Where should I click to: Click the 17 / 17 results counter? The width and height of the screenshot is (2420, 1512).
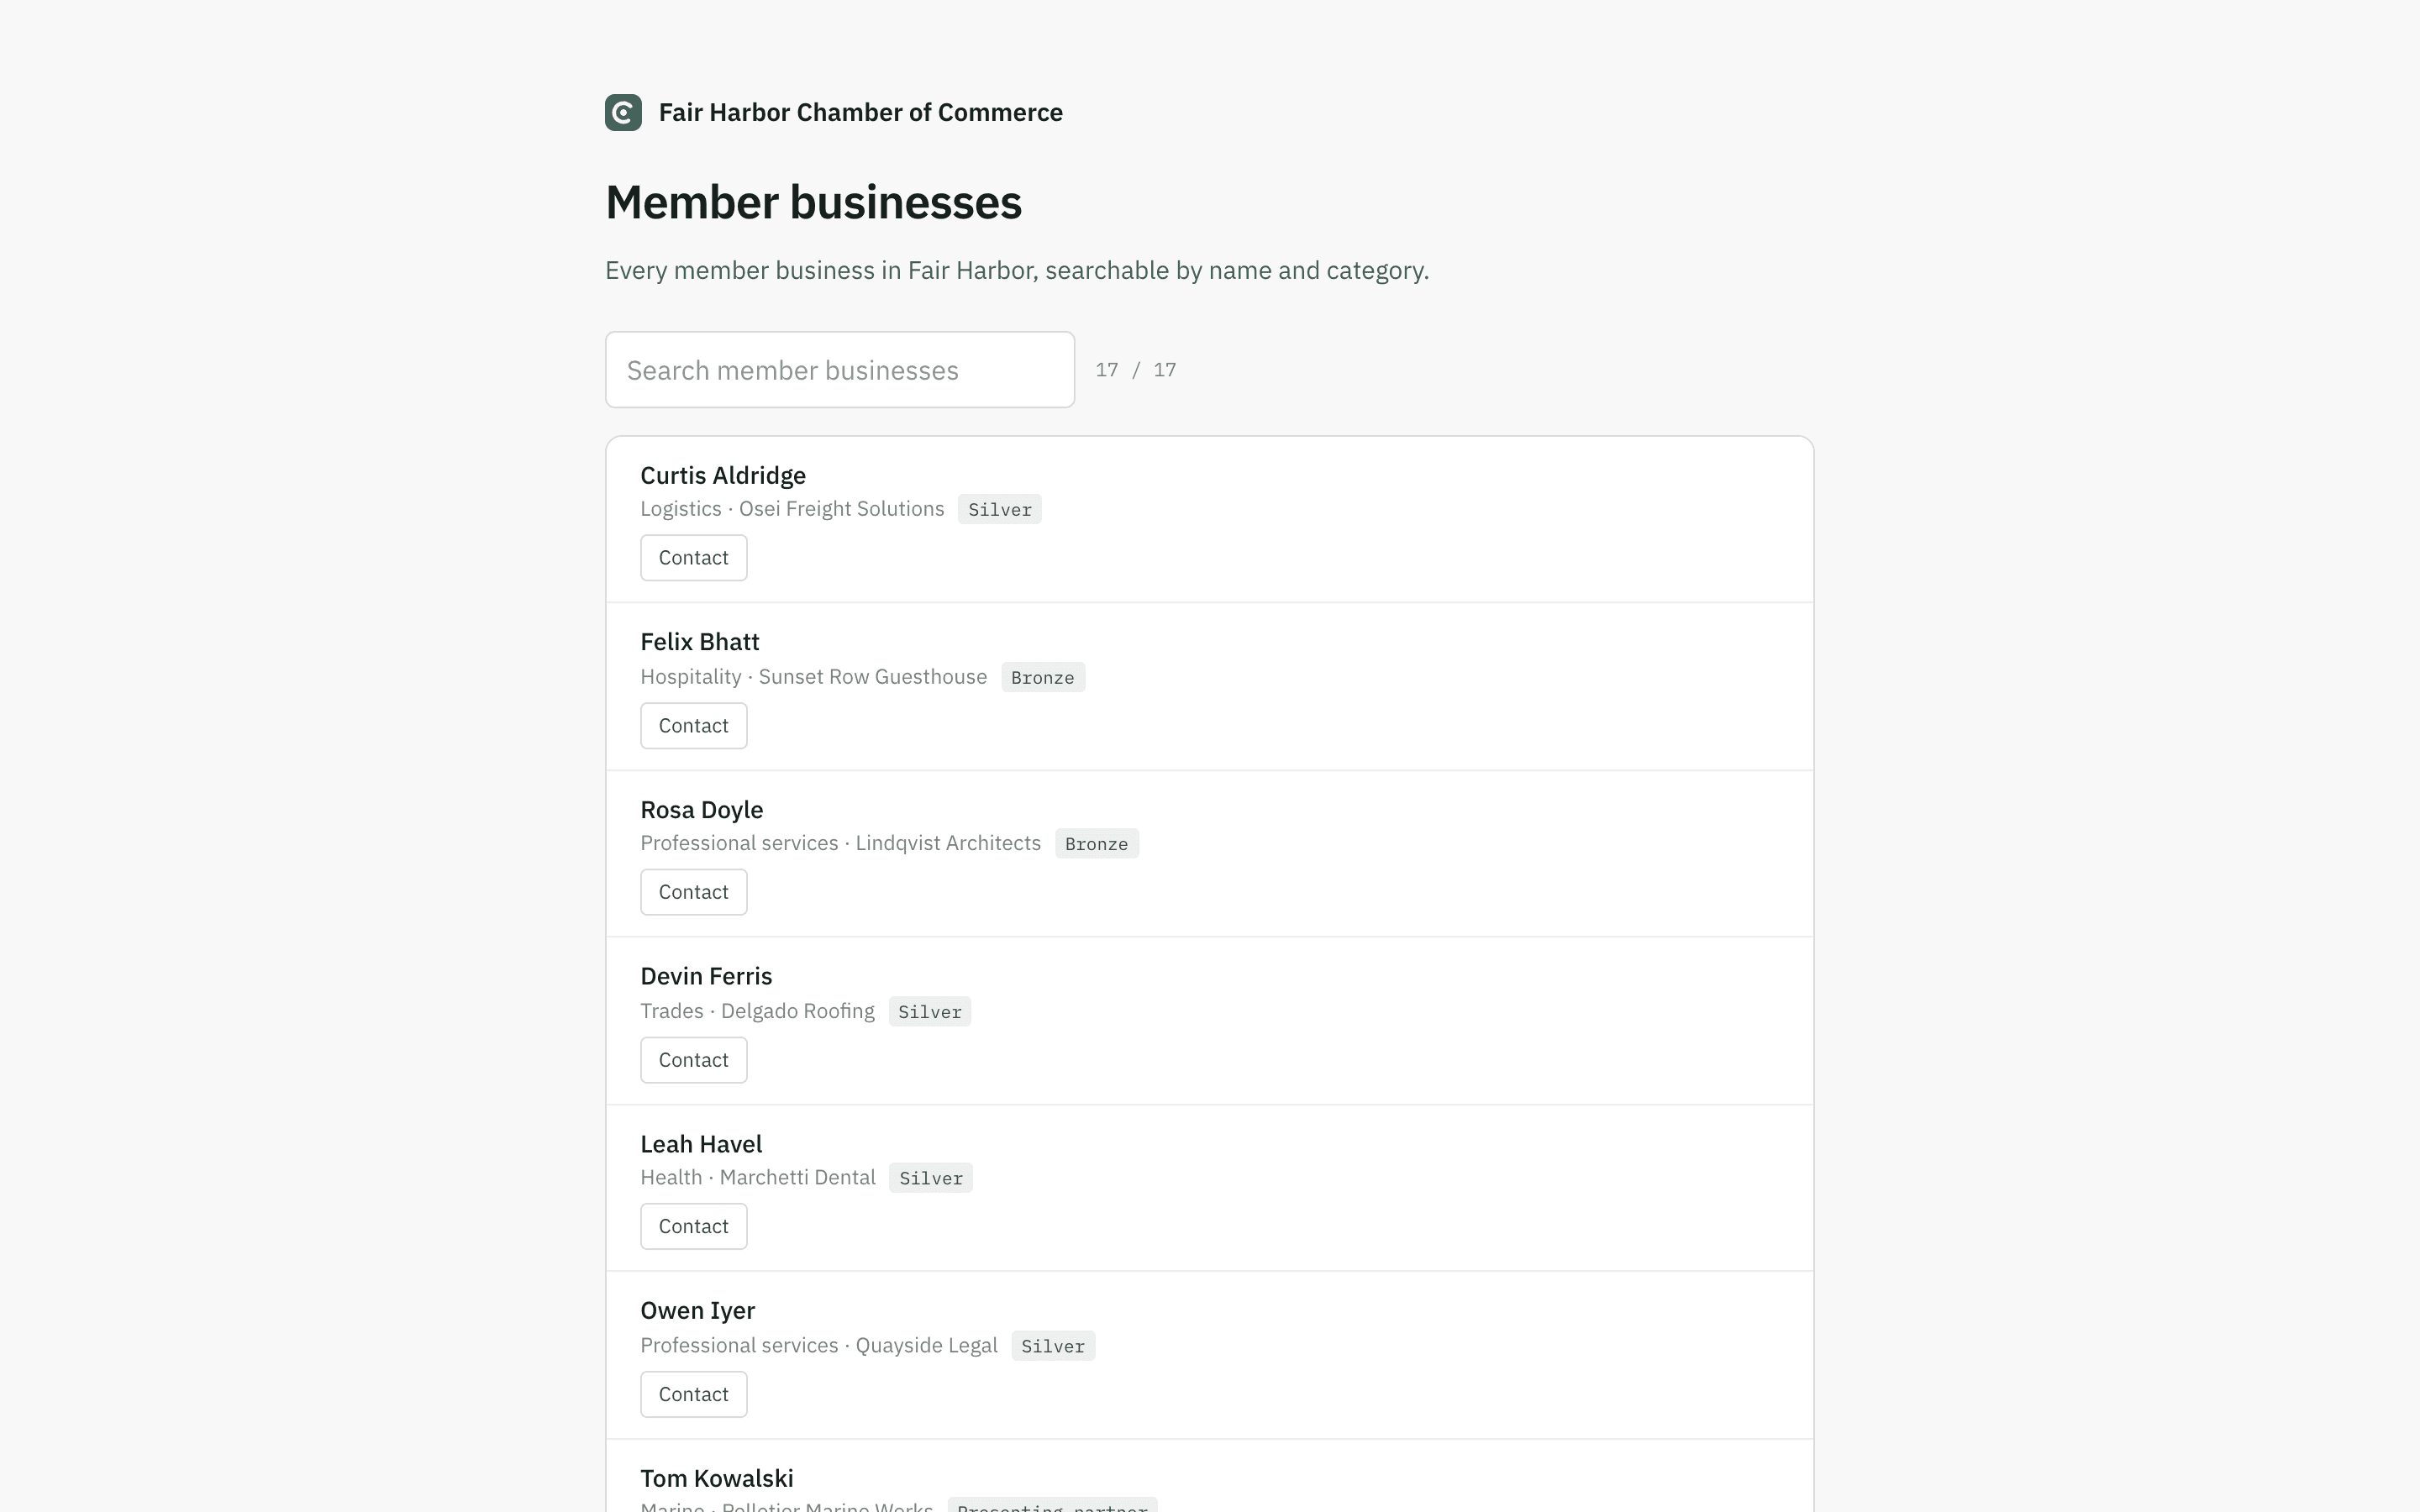tap(1136, 370)
